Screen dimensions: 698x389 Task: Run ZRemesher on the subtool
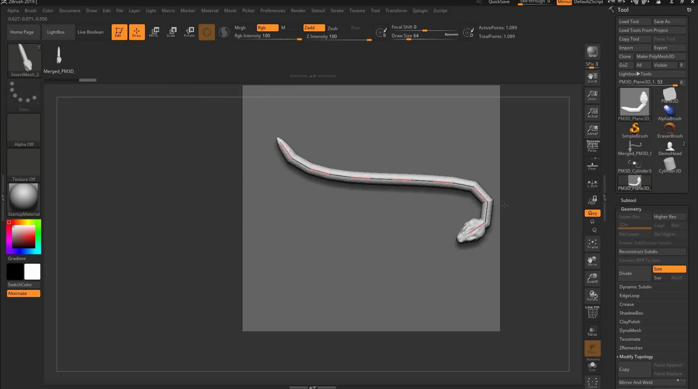pos(631,348)
